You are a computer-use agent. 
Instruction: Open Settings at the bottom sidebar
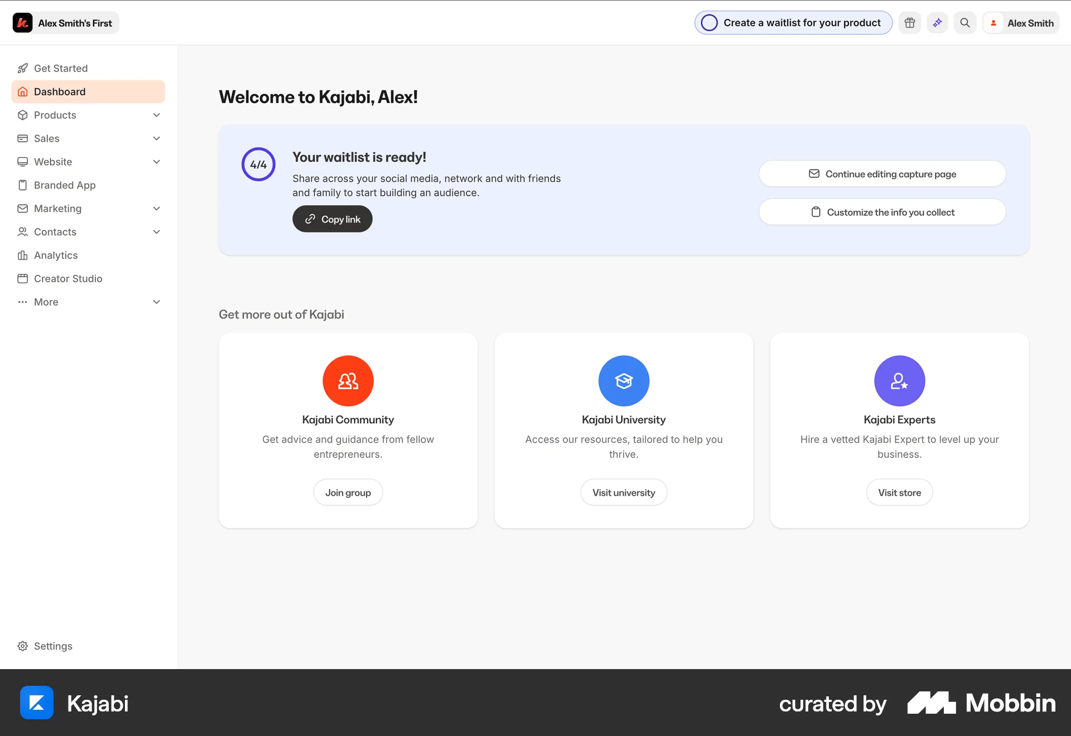tap(53, 646)
